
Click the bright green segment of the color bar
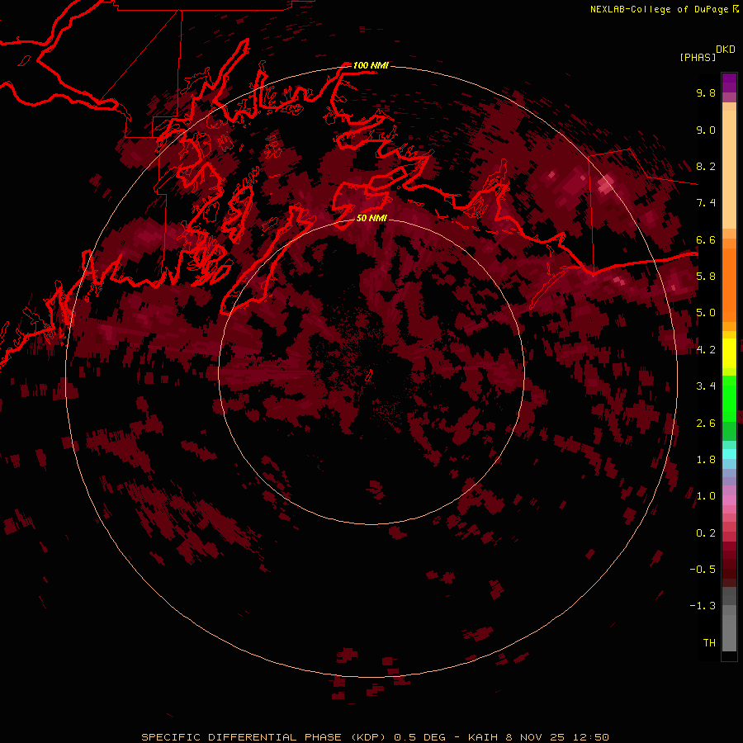coord(729,398)
